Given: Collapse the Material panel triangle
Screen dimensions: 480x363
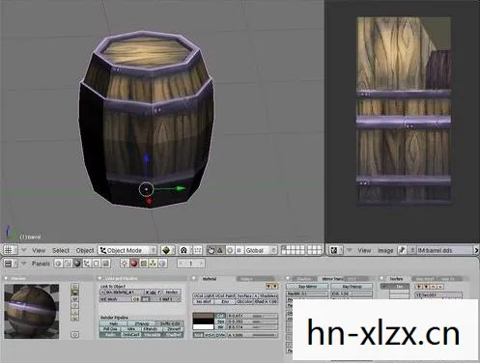Looking at the screenshot, I should (194, 278).
